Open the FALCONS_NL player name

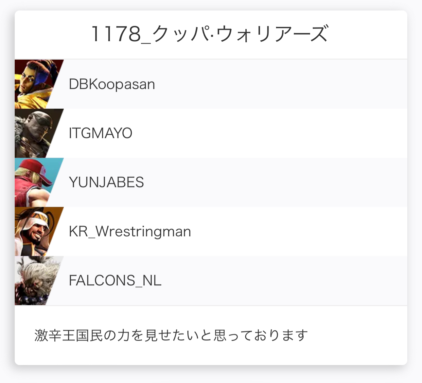click(115, 281)
